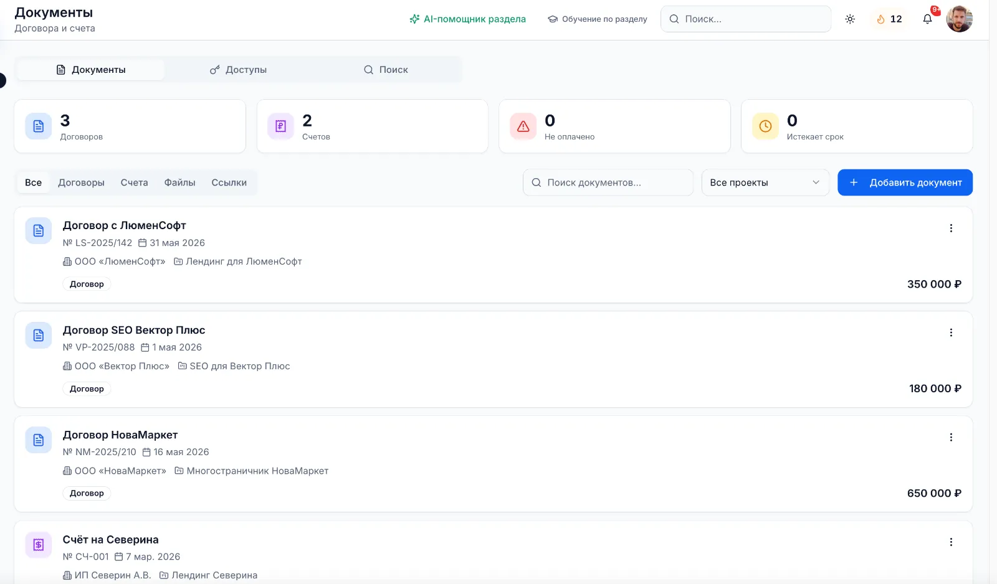Click the document icon of Договор с ЛюменСофт

39,231
